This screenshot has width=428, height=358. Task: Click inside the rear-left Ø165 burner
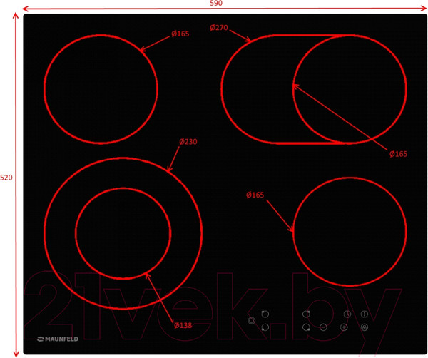coord(101,88)
